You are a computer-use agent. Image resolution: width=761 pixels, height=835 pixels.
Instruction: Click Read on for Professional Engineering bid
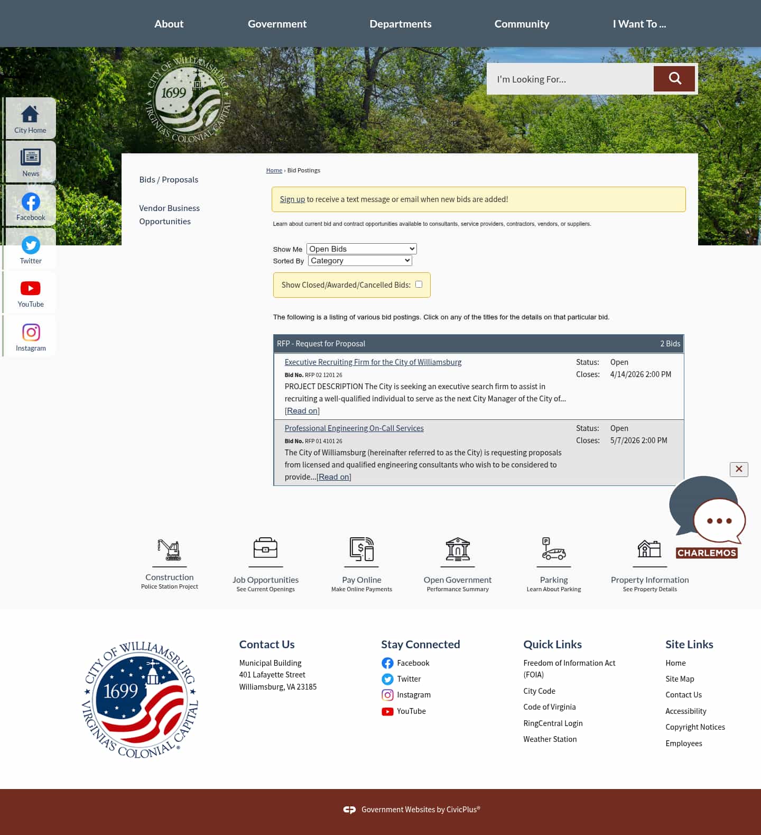coord(333,477)
